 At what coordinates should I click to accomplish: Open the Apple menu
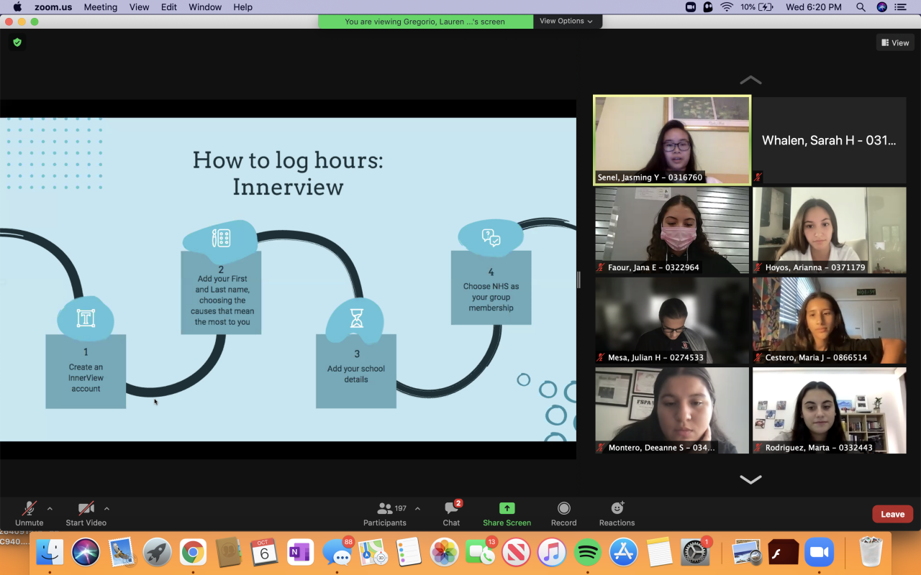pyautogui.click(x=17, y=7)
